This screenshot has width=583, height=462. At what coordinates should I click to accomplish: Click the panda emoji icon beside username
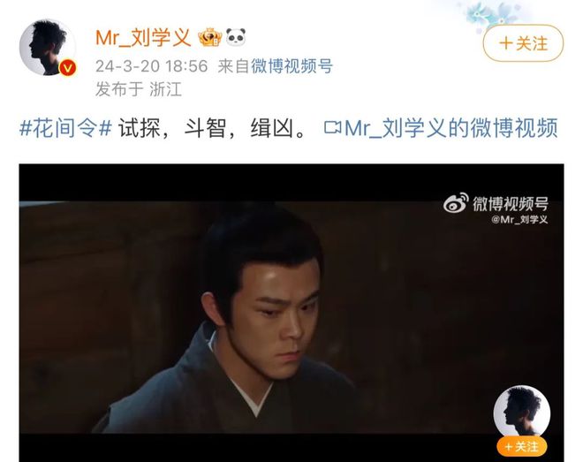pos(236,37)
